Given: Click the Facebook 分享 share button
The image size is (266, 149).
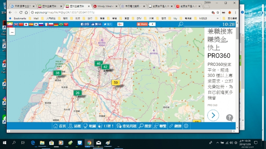Looking at the screenshot, I should click(85, 24).
